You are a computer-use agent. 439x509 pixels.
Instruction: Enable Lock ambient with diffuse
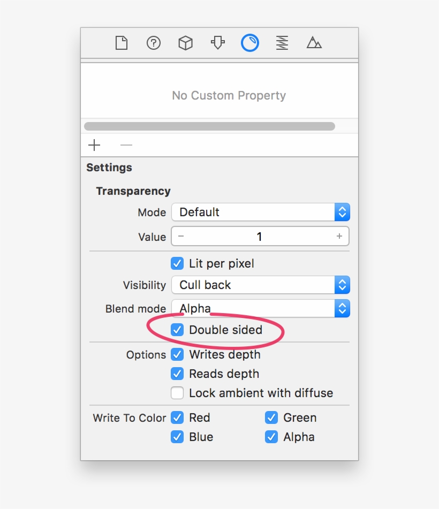click(177, 393)
